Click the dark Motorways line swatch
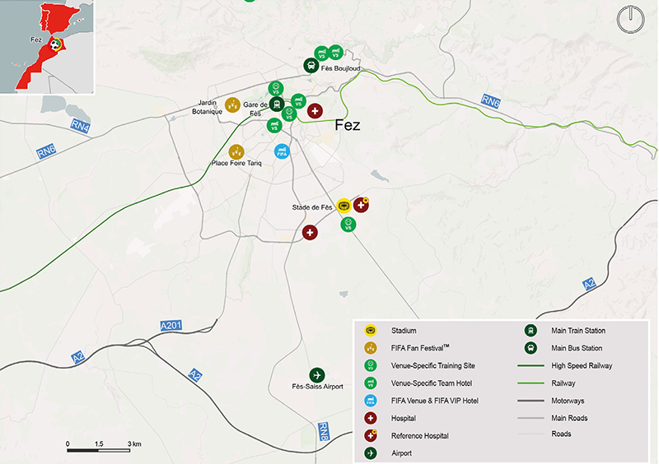 (x=530, y=401)
